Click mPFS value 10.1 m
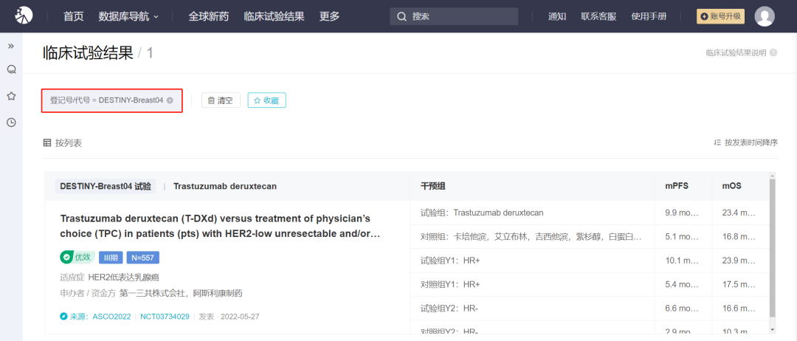The width and height of the screenshot is (797, 341). tap(682, 261)
